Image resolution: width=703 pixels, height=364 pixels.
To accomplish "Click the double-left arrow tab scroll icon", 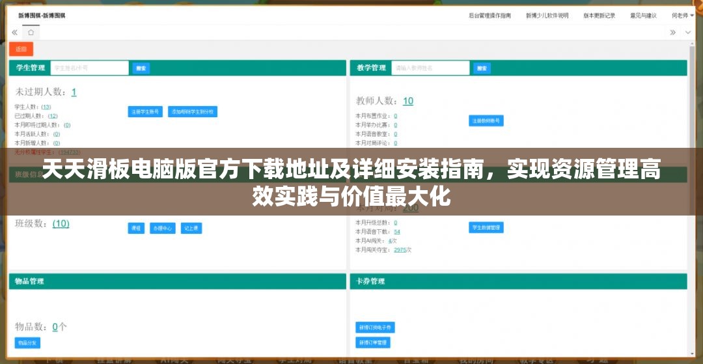I will (x=14, y=33).
